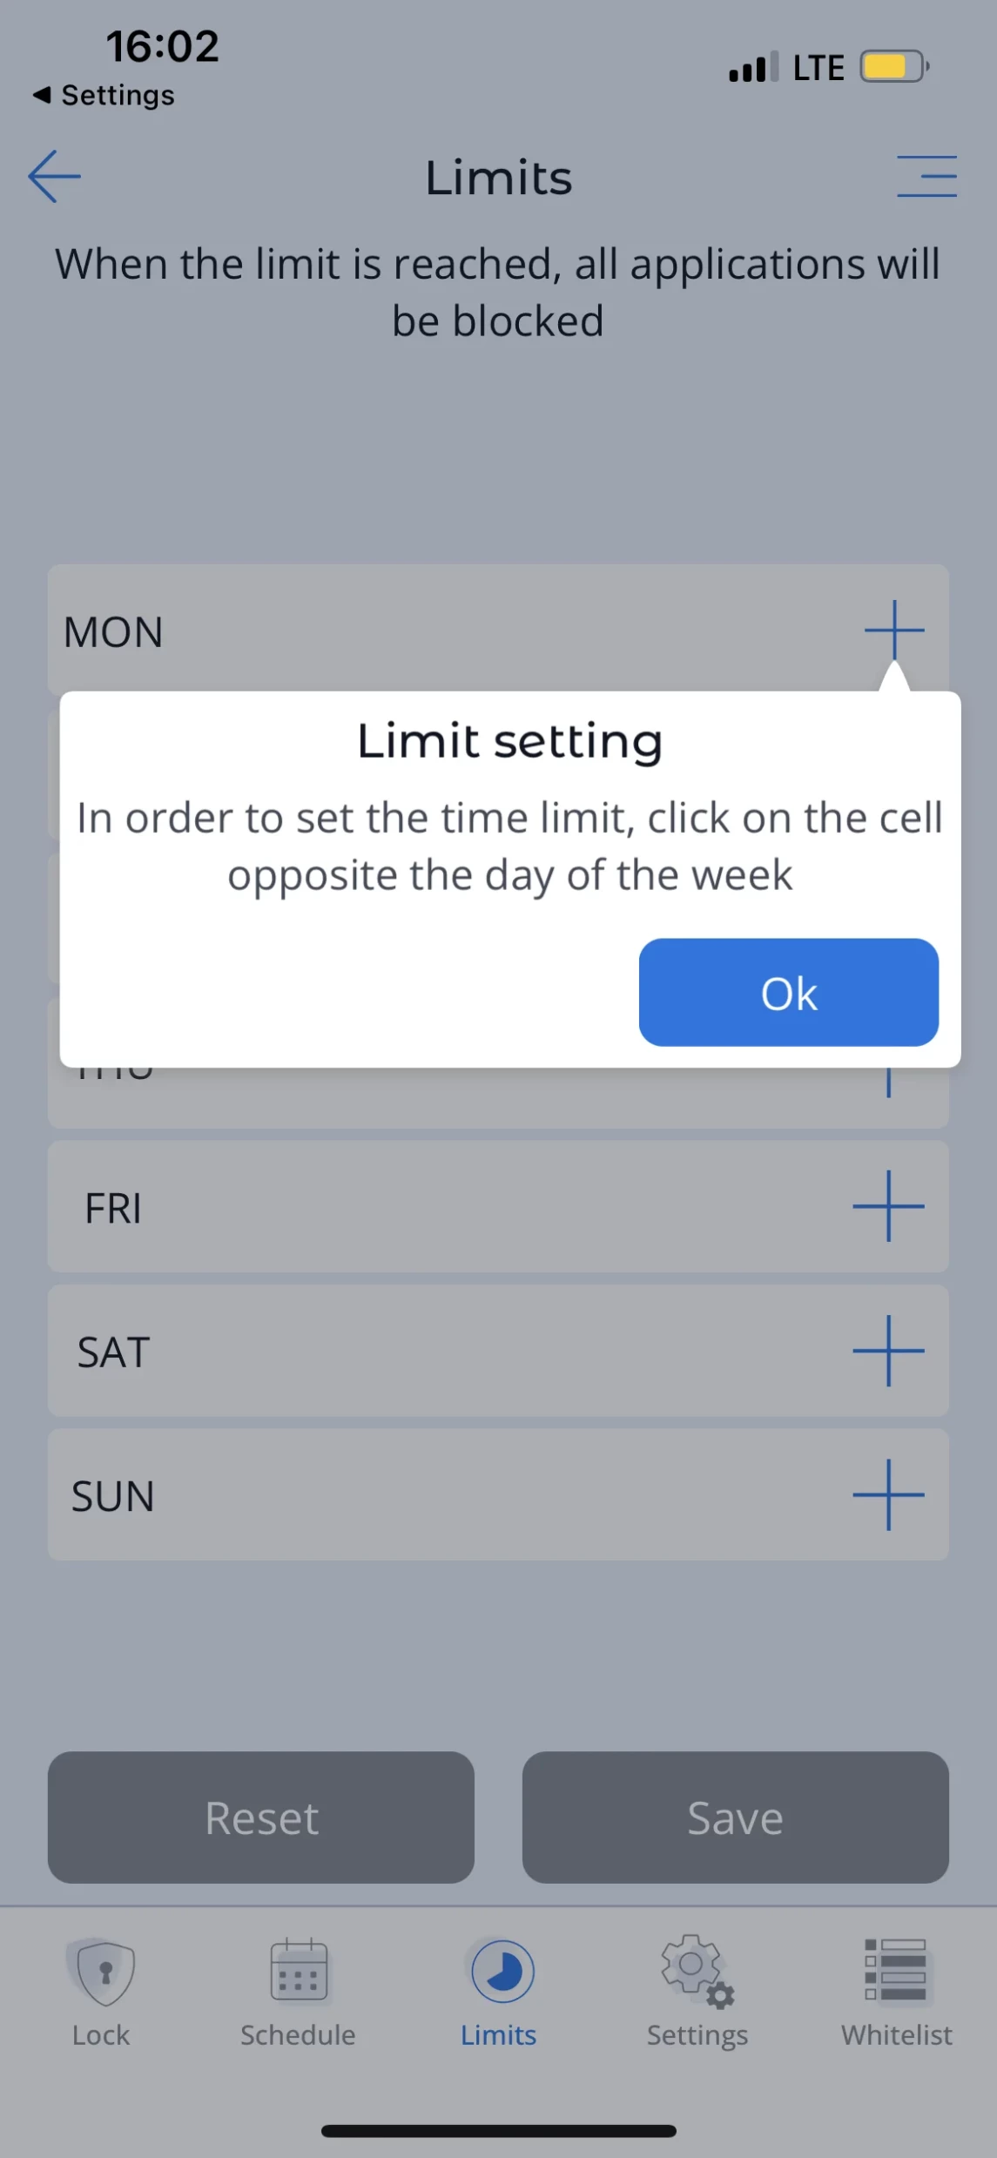Tap the back arrow icon
The height and width of the screenshot is (2158, 997).
pos(54,177)
